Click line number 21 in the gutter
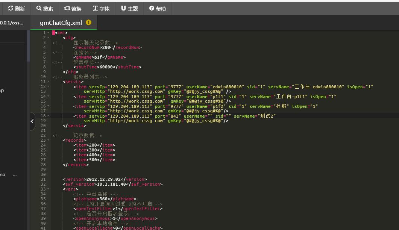 point(43,130)
